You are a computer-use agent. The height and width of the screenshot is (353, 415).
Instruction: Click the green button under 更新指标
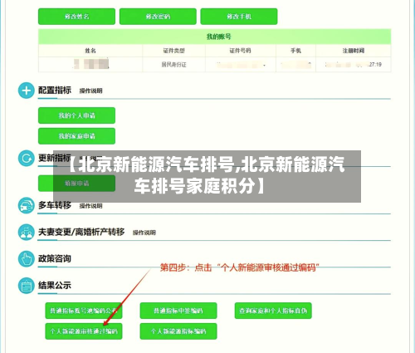pos(76,184)
